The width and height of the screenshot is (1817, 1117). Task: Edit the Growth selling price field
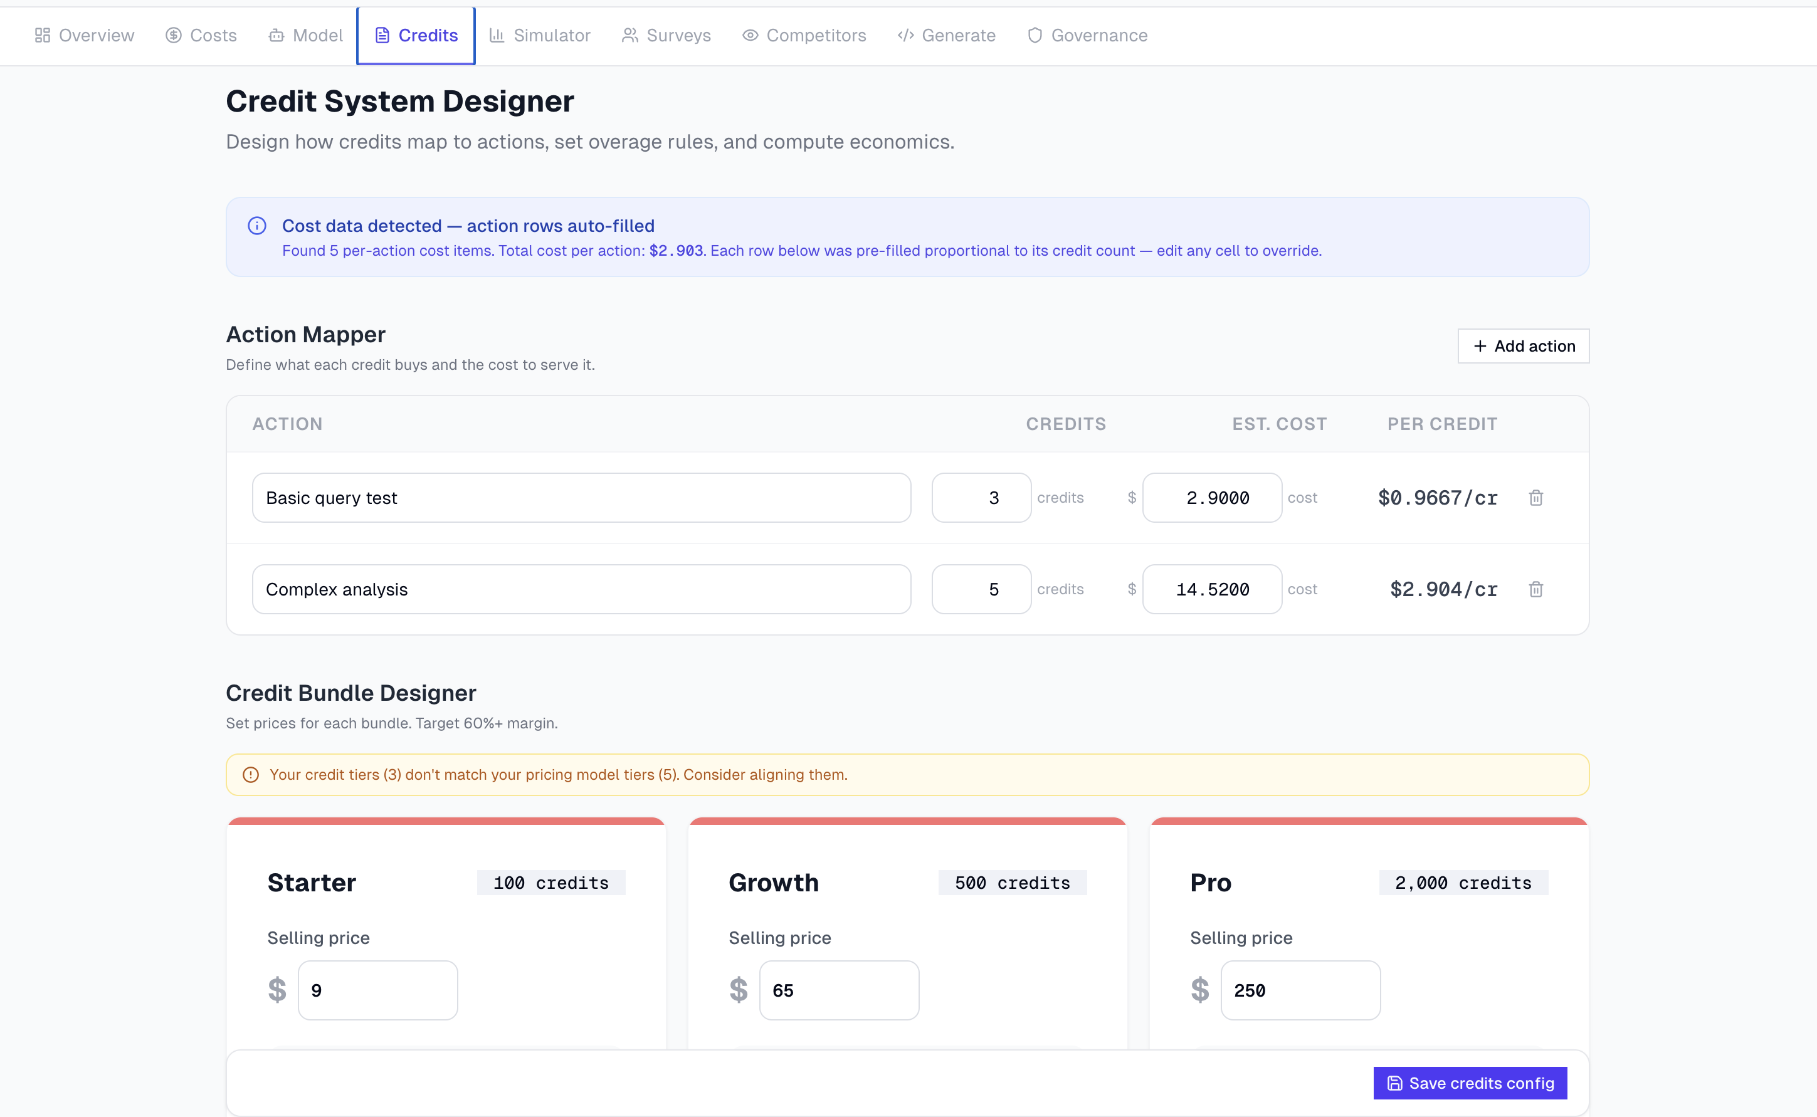(x=839, y=990)
